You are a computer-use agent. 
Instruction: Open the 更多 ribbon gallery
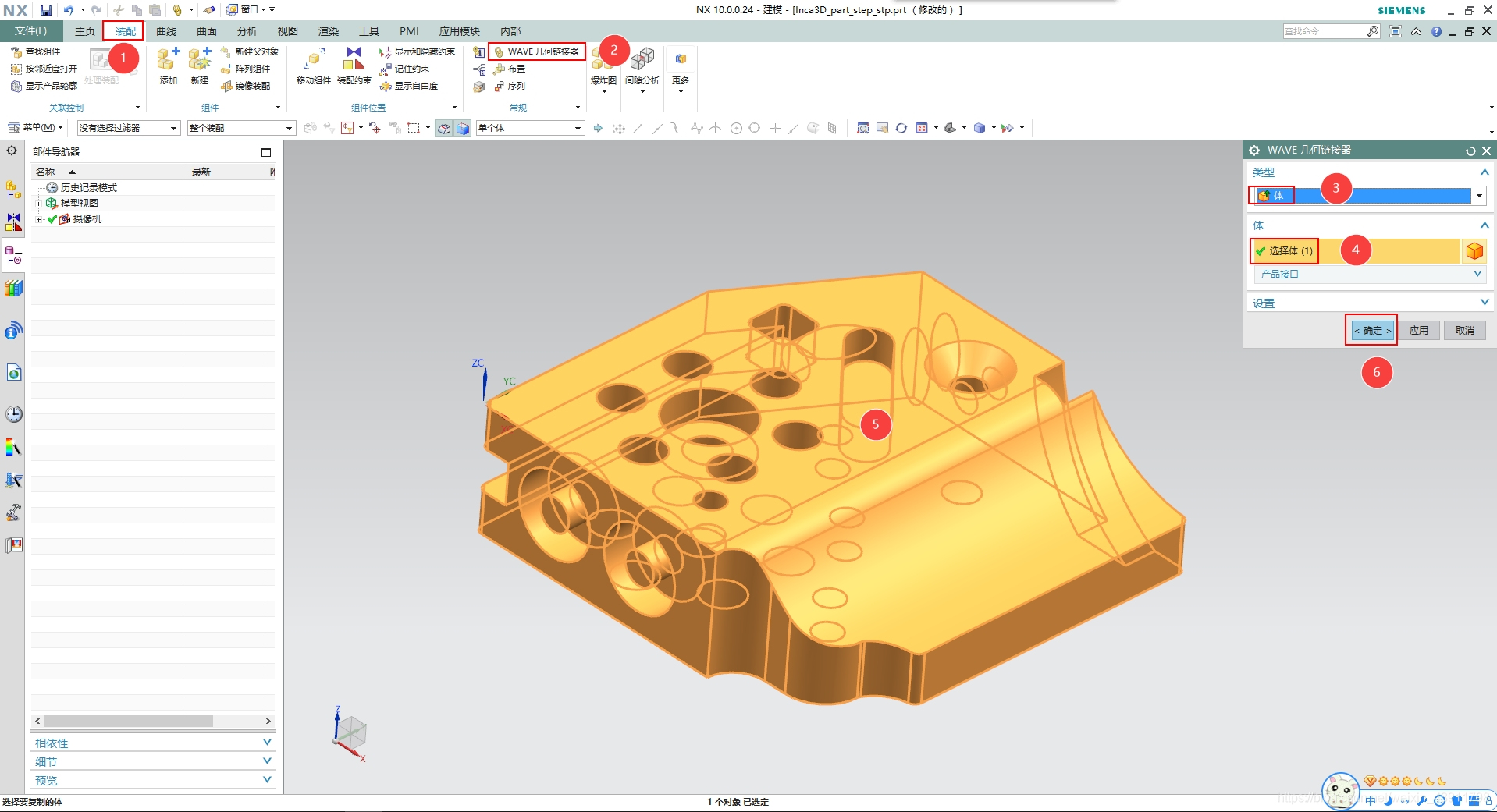[x=681, y=72]
